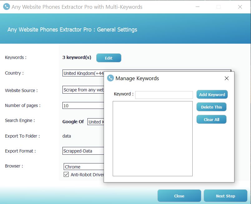Screen dimensions: 251x204
Task: Open the Browser dropdown showing Chrome
Action: pos(84,167)
